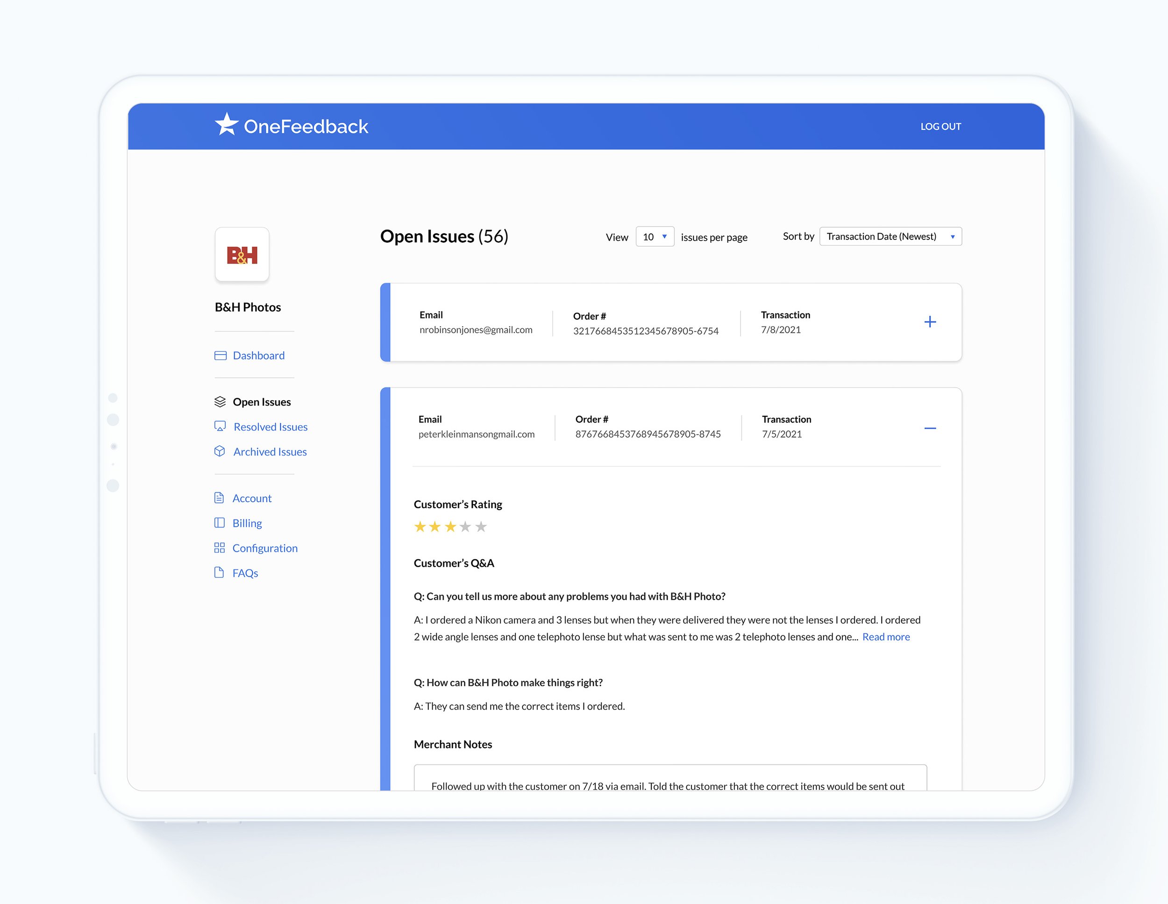1168x904 pixels.
Task: Open the Billing page
Action: pos(247,523)
